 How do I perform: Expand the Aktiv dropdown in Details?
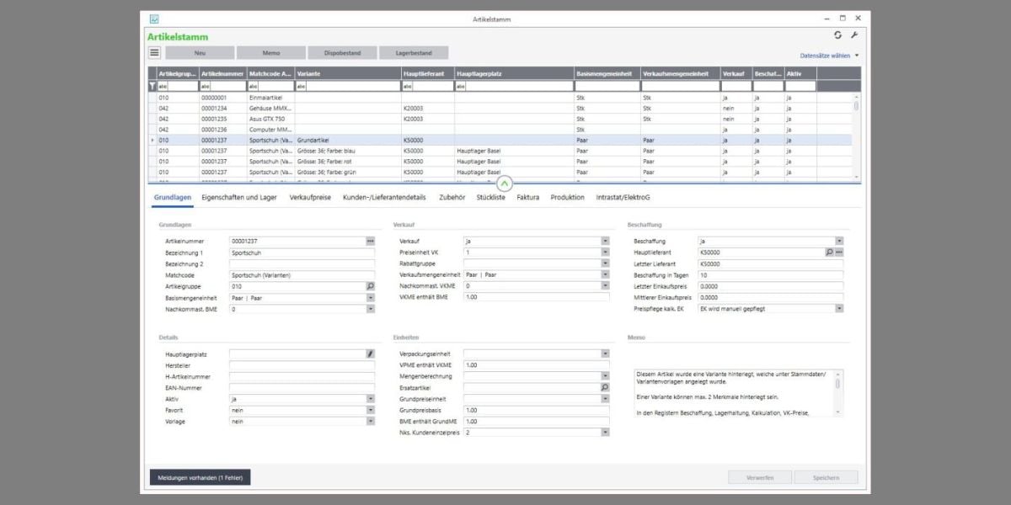pos(370,399)
